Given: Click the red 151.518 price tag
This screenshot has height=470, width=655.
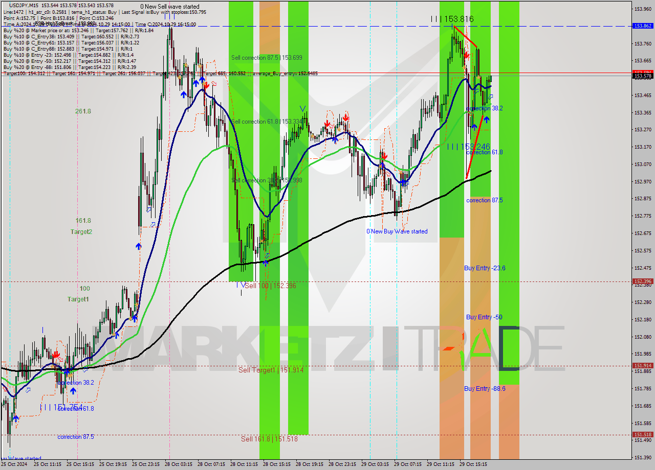Looking at the screenshot, I should pos(643,434).
